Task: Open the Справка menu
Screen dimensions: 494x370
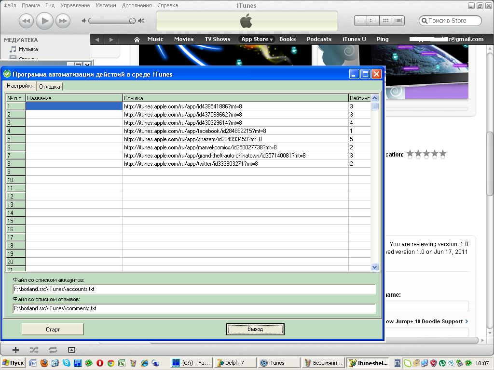Action: [x=167, y=5]
